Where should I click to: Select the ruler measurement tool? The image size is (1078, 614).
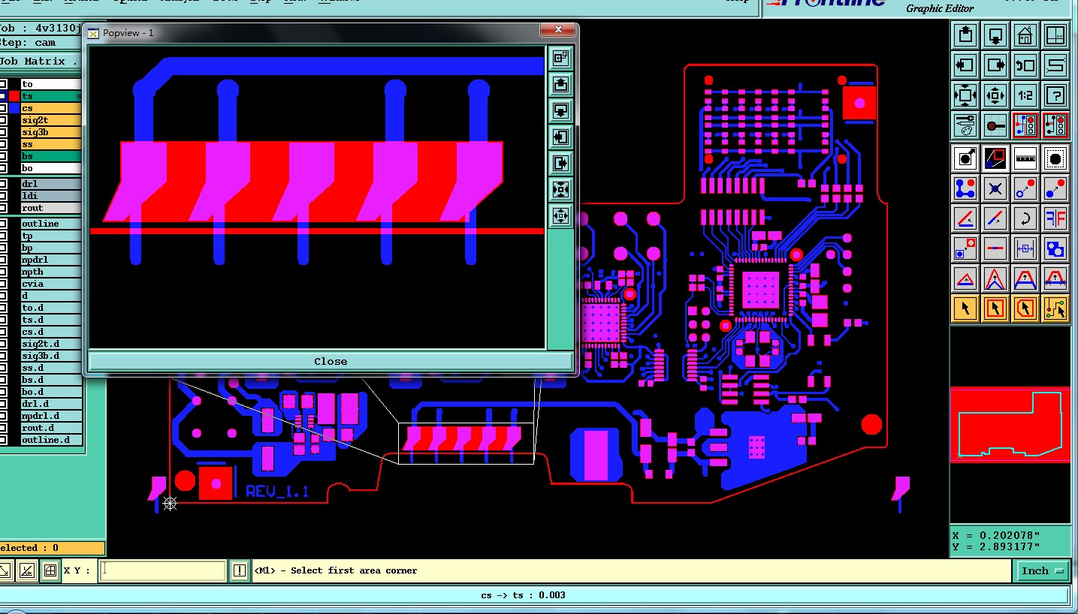click(1025, 158)
